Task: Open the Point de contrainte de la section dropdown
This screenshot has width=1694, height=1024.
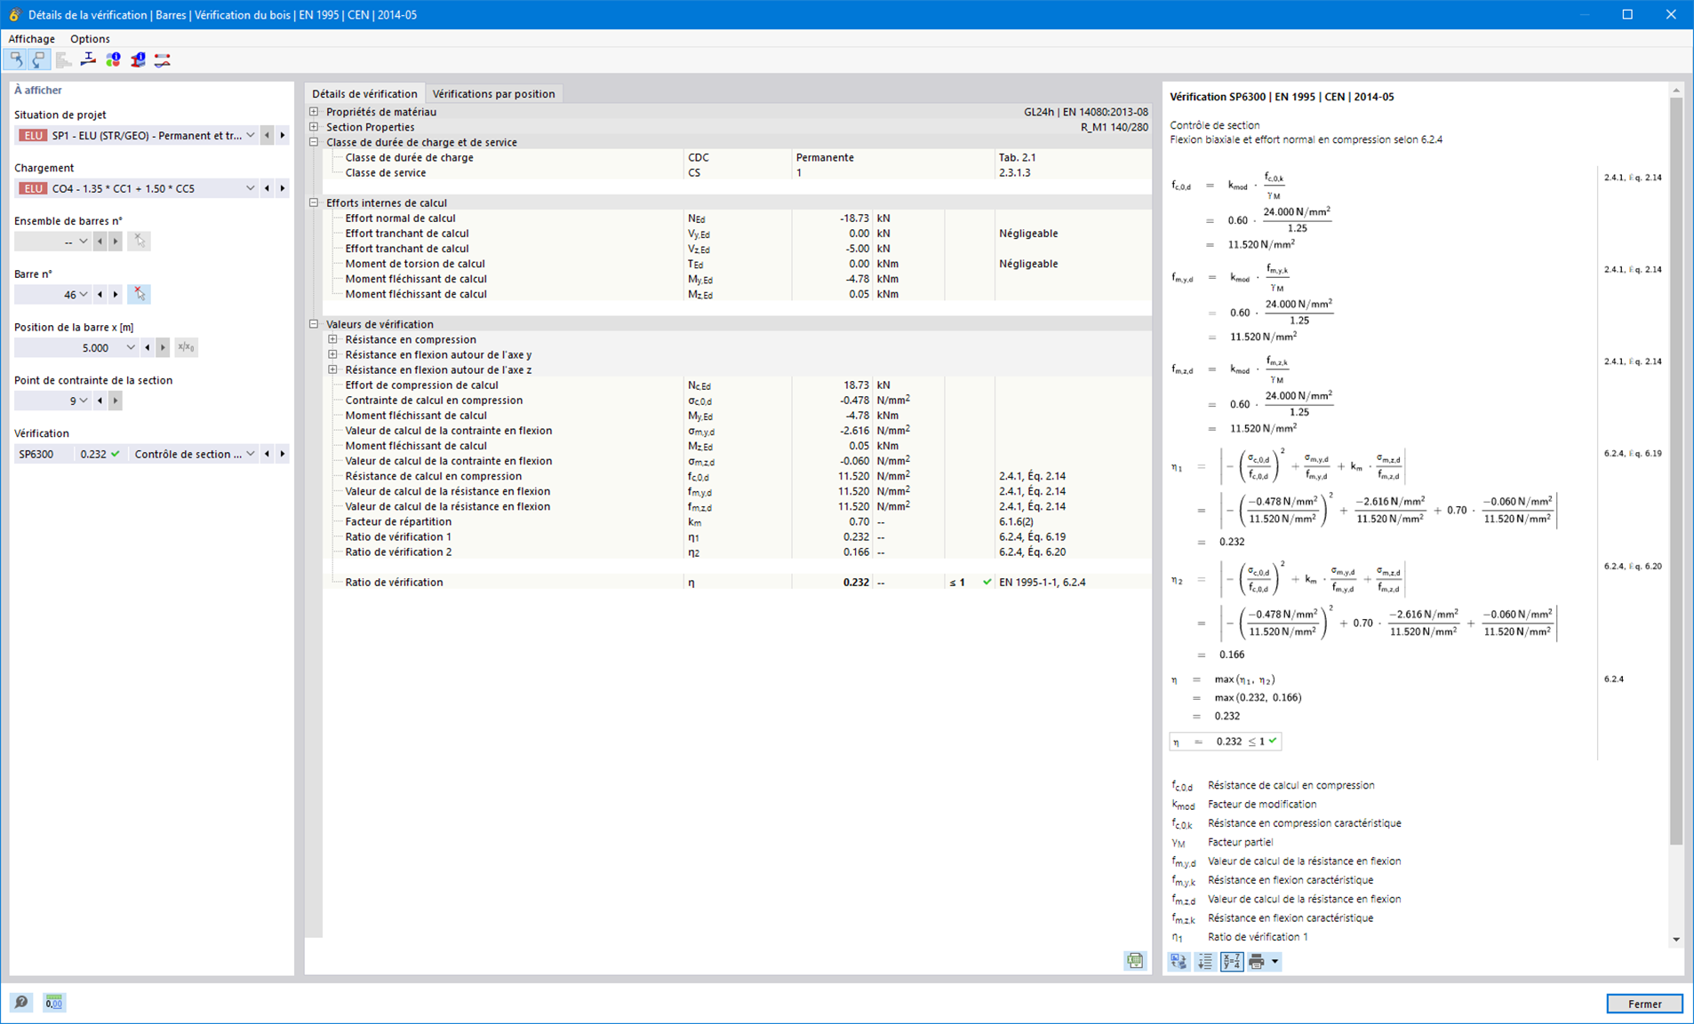Action: pyautogui.click(x=84, y=401)
